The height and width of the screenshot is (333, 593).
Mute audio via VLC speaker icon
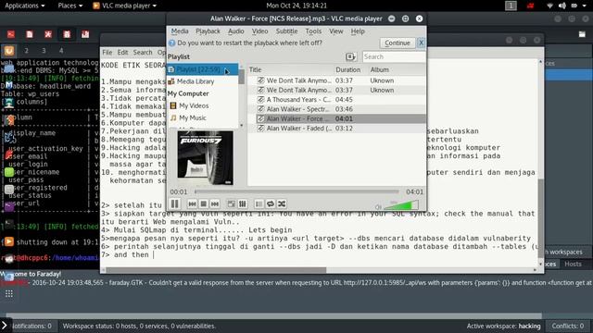coord(378,207)
